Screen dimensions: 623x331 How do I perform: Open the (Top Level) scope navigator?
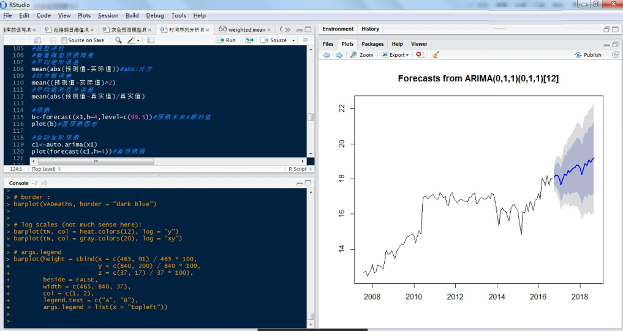click(45, 169)
